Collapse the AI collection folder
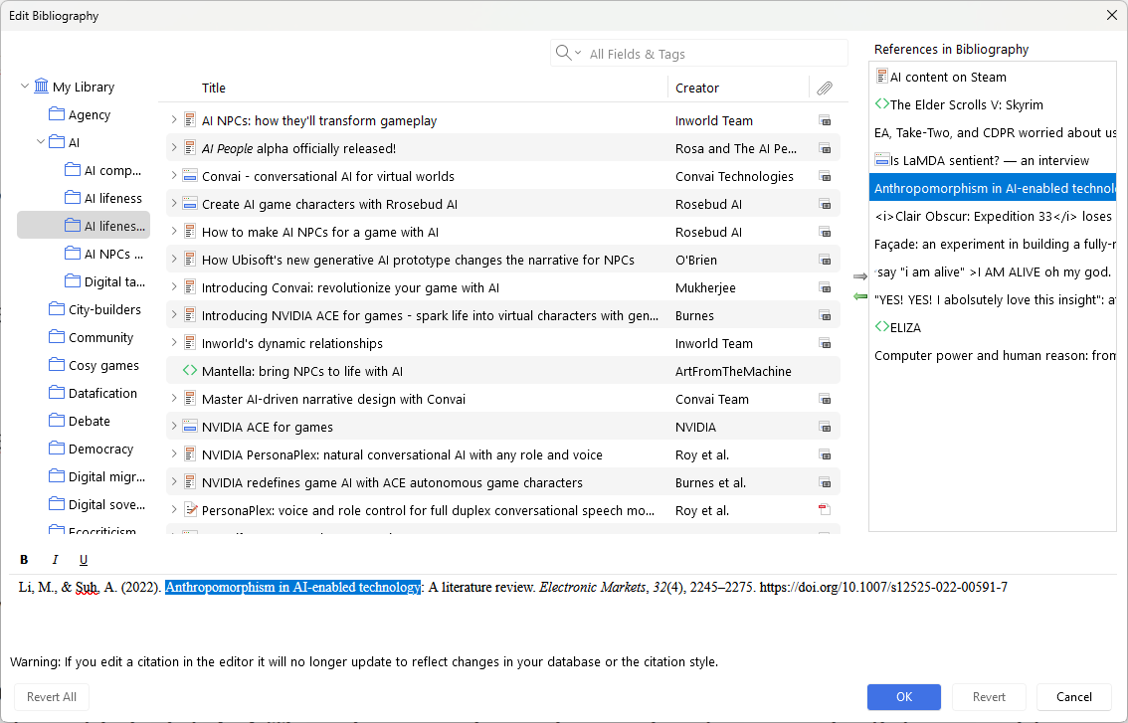Viewport: 1128px width, 723px height. 41,142
